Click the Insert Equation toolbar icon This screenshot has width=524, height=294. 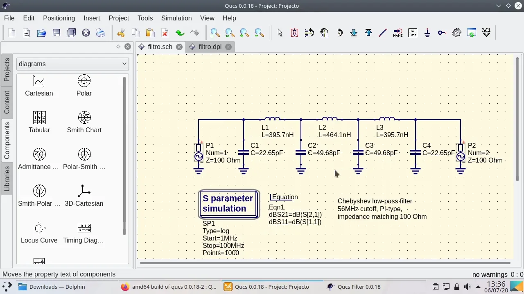412,33
